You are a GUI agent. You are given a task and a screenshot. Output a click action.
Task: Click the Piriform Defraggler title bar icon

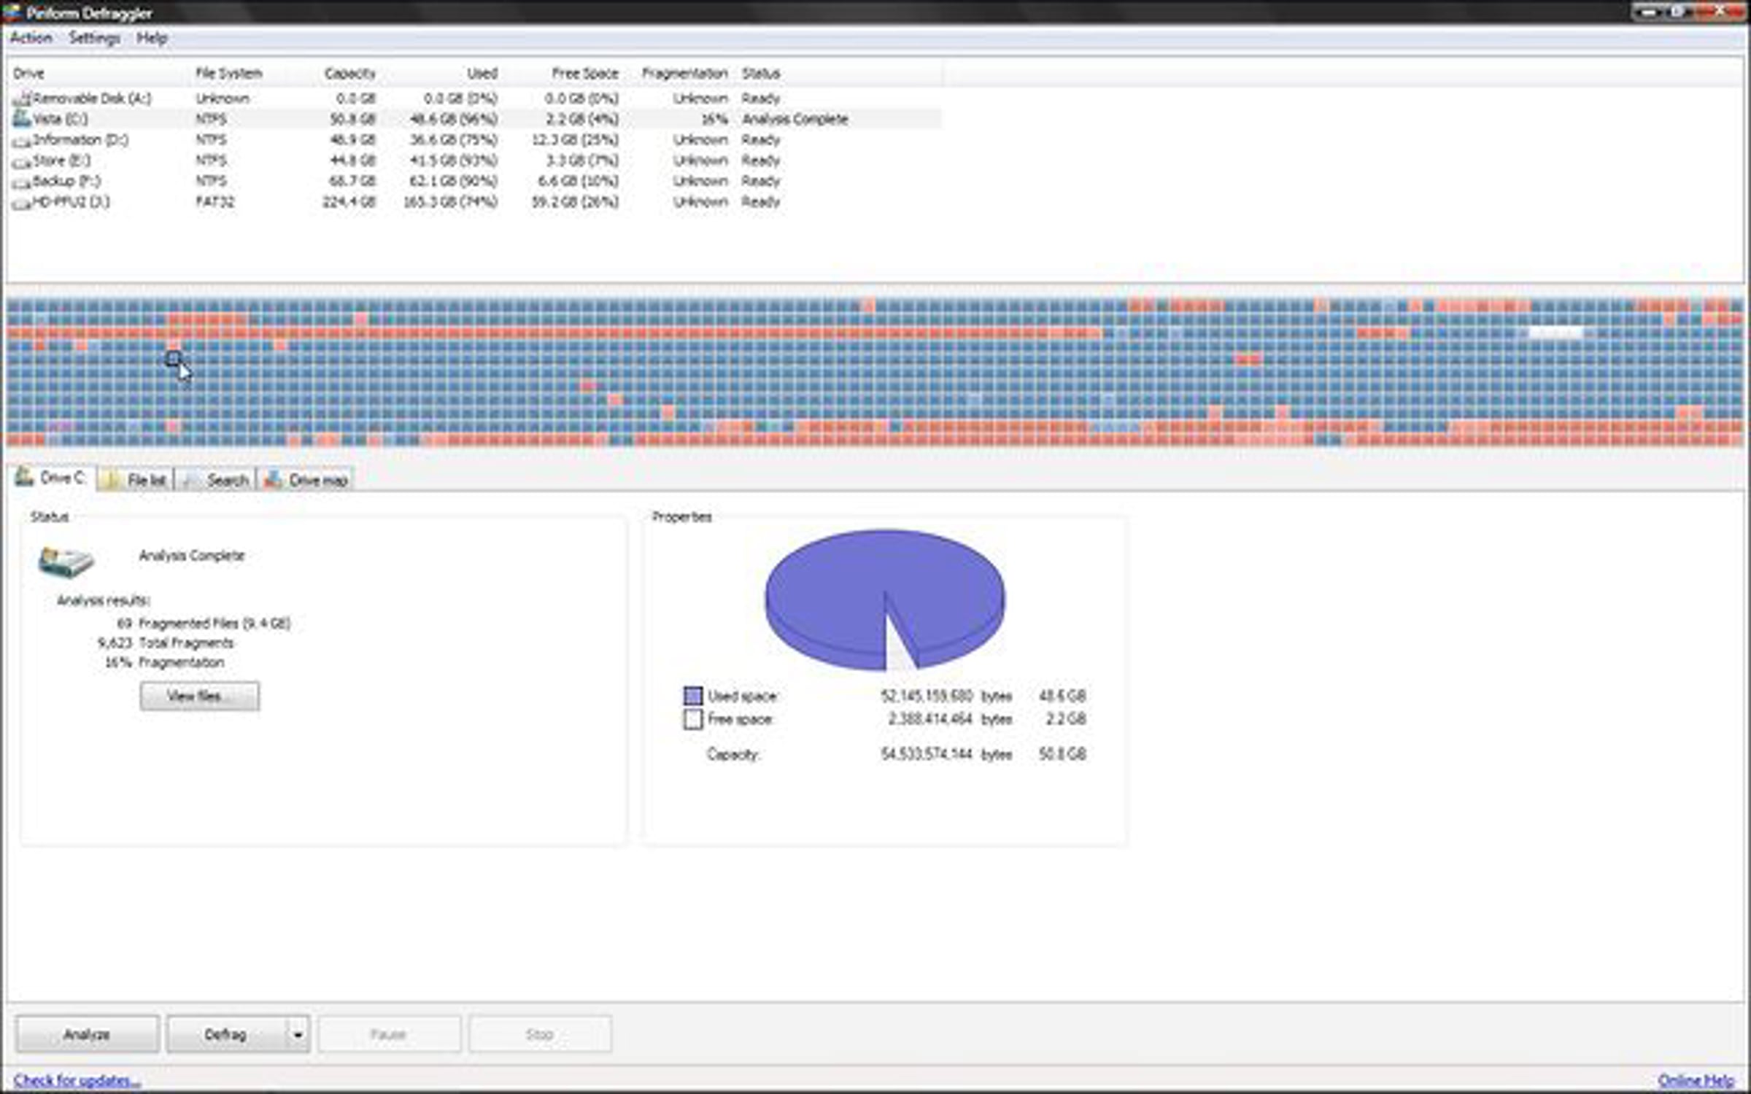point(11,12)
